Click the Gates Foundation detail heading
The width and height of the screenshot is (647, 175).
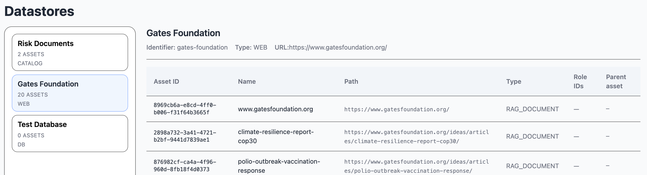pos(183,33)
